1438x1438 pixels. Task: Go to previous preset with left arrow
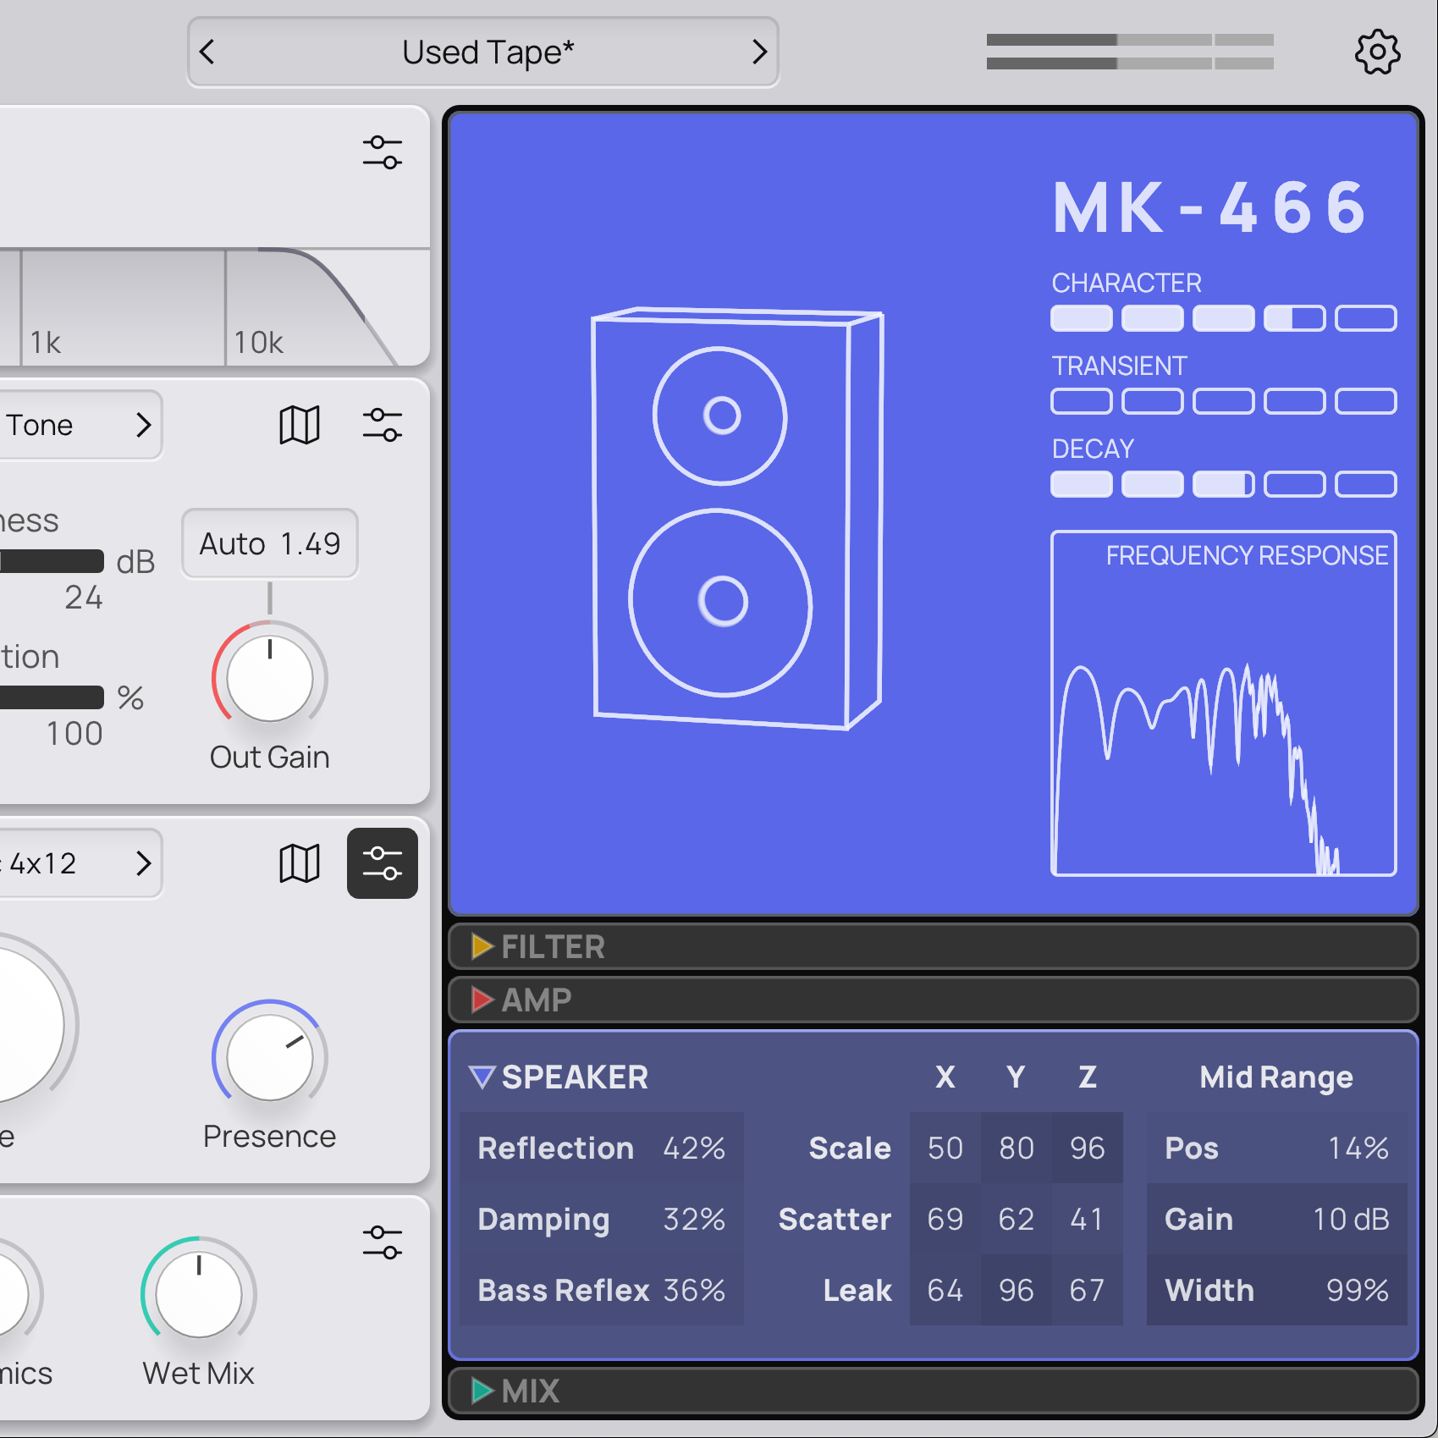click(208, 52)
